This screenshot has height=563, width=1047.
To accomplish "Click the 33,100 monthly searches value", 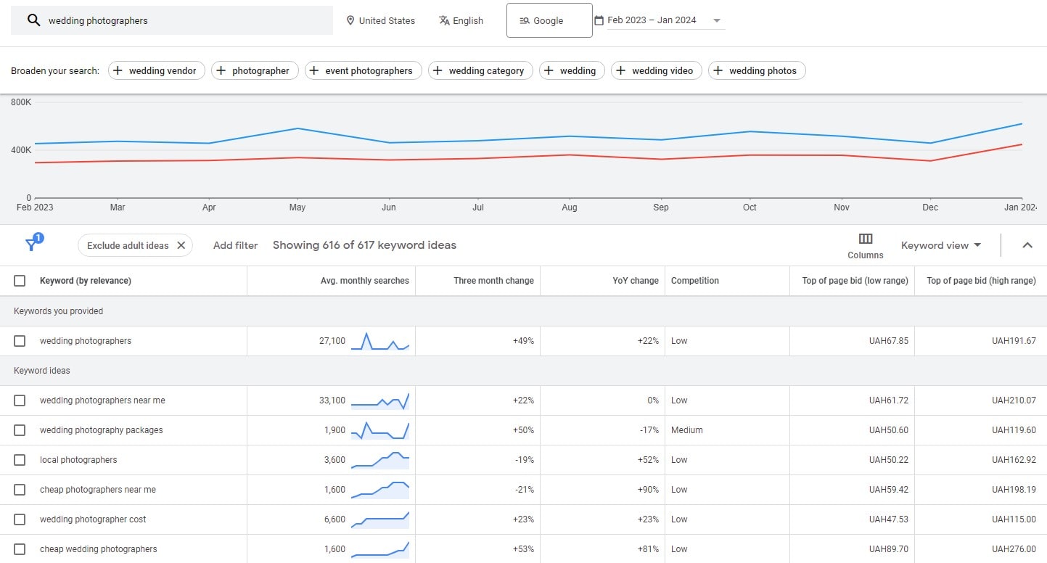I will (332, 400).
